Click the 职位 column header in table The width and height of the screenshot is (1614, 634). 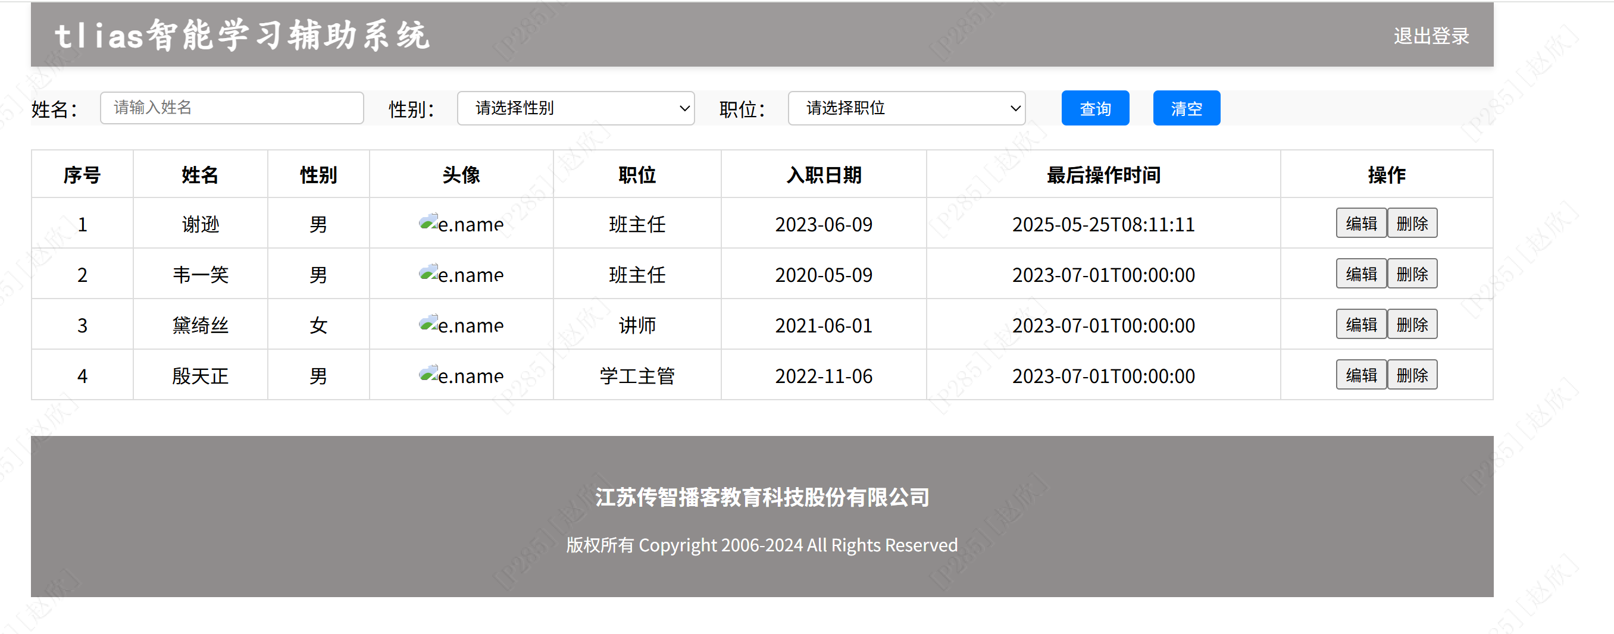click(x=637, y=175)
